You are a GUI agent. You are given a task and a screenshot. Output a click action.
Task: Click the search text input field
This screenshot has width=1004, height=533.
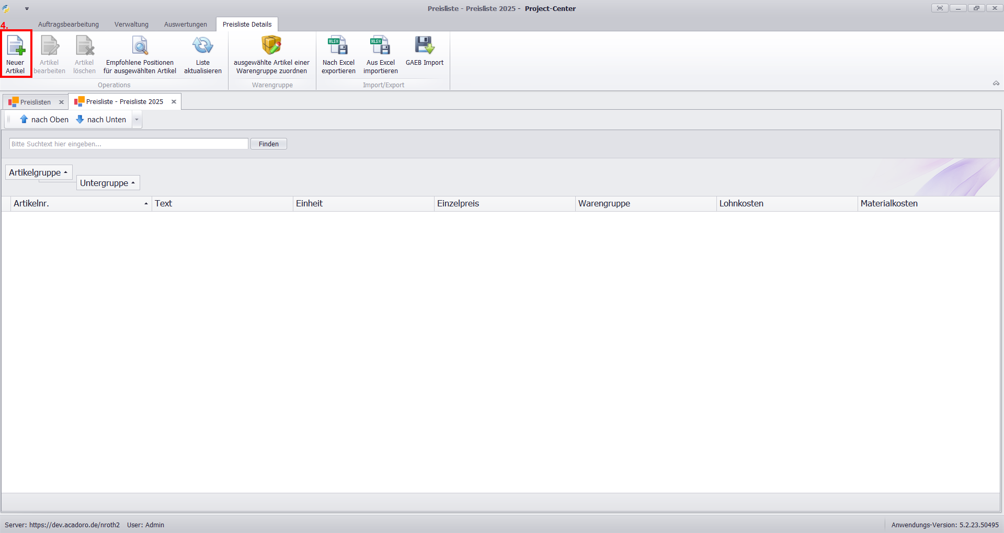(x=129, y=144)
